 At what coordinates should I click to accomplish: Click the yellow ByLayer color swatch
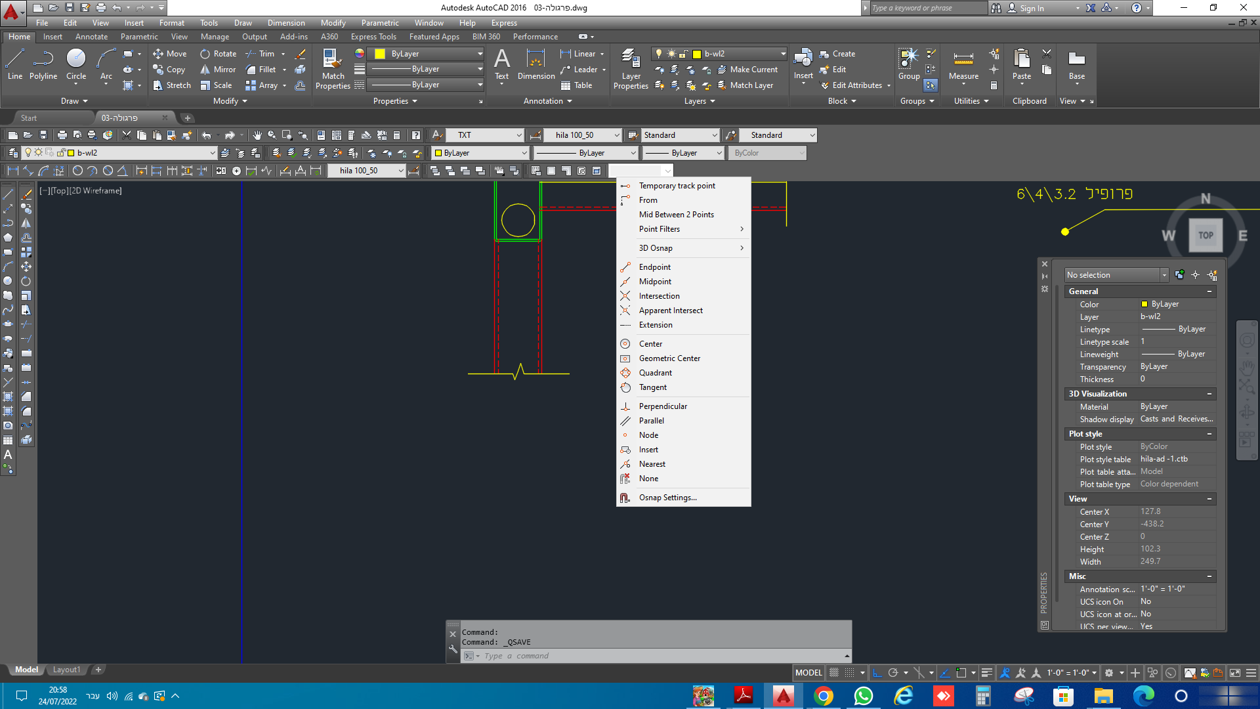coord(380,54)
